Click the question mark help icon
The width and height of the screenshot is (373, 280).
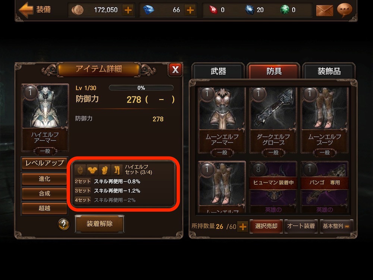(x=63, y=224)
